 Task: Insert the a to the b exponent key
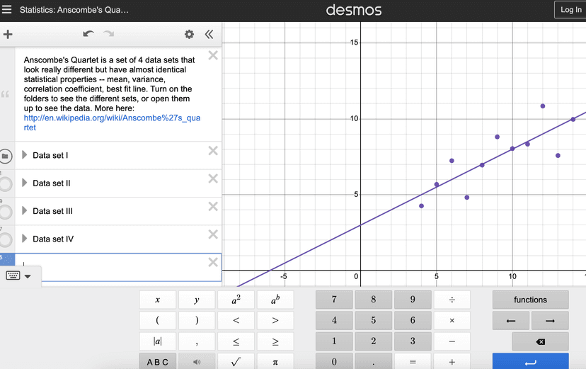tap(275, 300)
